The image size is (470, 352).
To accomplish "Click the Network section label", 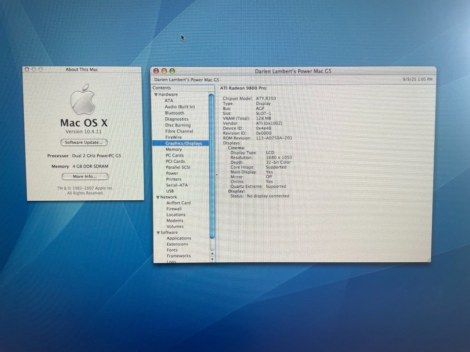I will tap(169, 197).
